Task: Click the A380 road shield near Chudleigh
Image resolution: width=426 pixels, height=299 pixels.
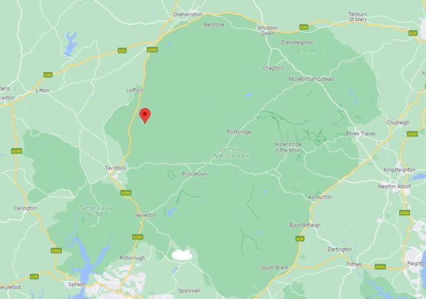Action: pyautogui.click(x=412, y=134)
